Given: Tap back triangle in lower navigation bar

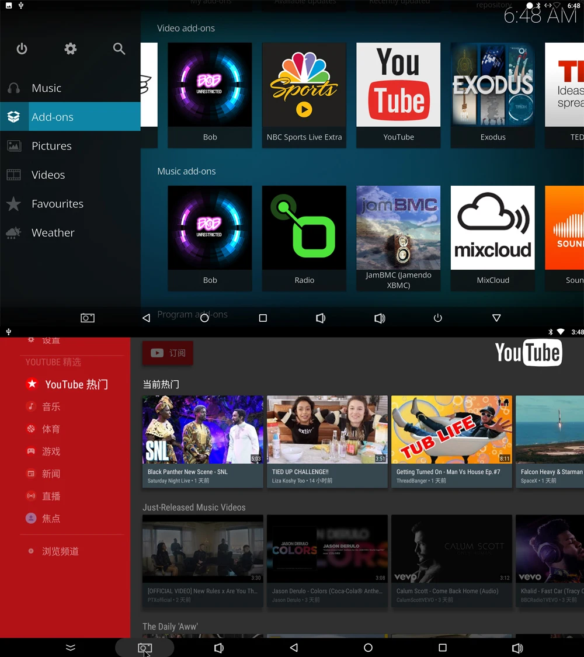Looking at the screenshot, I should tap(294, 648).
